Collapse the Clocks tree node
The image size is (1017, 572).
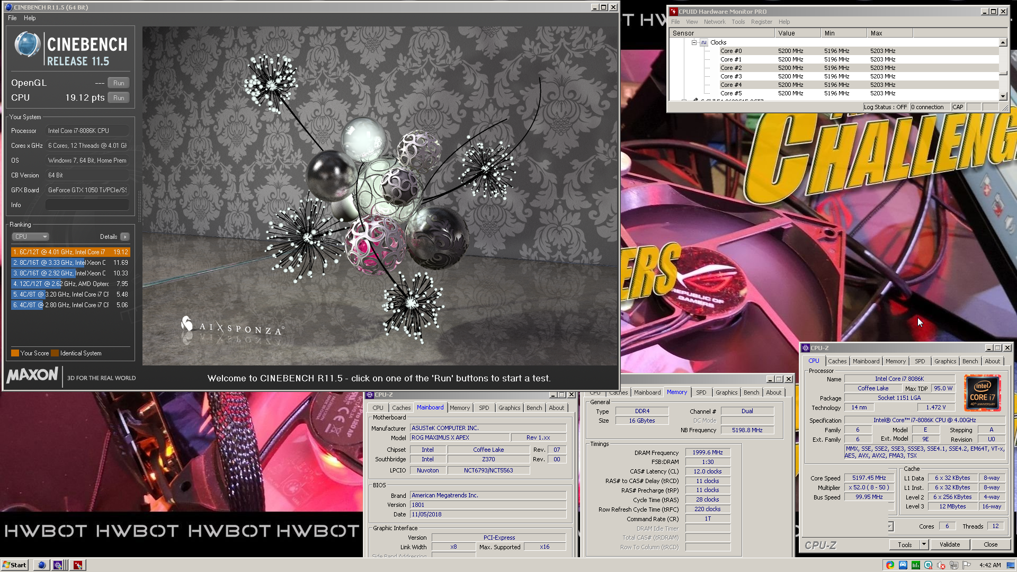point(694,42)
